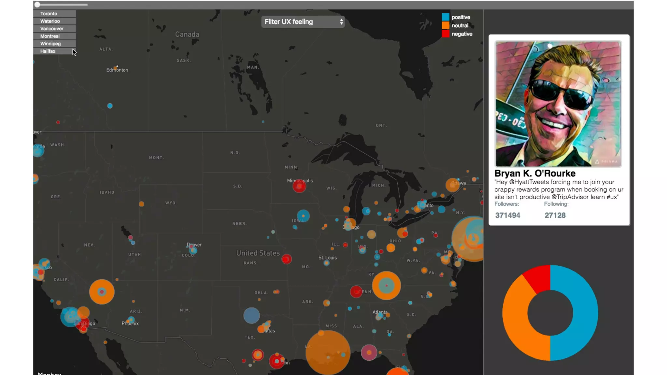Click the large orange bubble in Nevada
This screenshot has height=375, width=667.
pyautogui.click(x=102, y=292)
